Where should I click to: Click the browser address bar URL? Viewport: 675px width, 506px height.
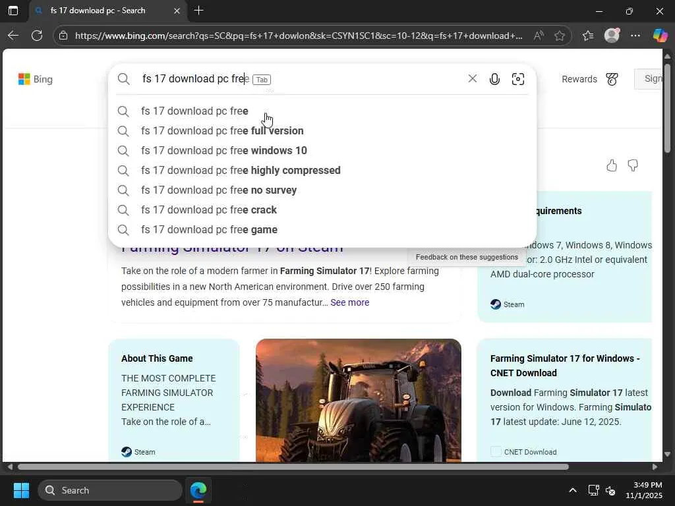[x=299, y=36]
